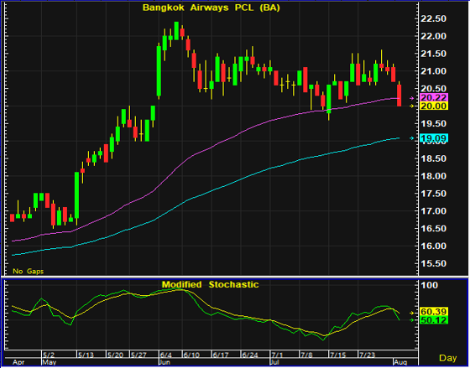The width and height of the screenshot is (470, 368).
Task: Click the Aug month label
Action: 401,363
